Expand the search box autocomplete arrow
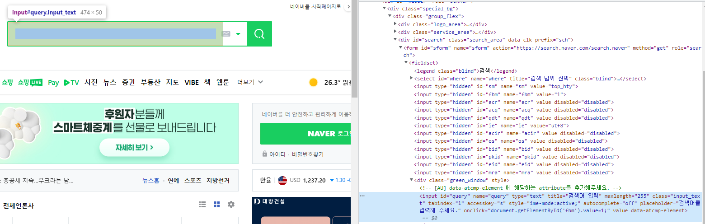Image resolution: width=705 pixels, height=224 pixels. [x=238, y=34]
